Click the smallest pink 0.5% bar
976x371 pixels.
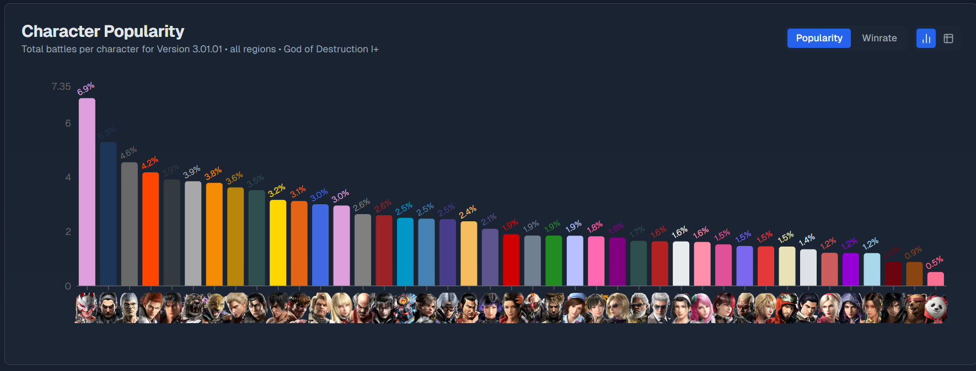[936, 279]
